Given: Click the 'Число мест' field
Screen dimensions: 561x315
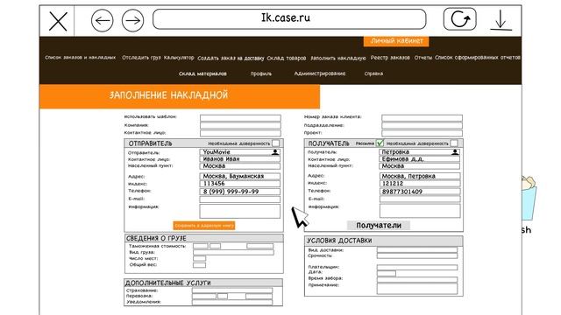Looking at the screenshot, I should click(x=199, y=259).
